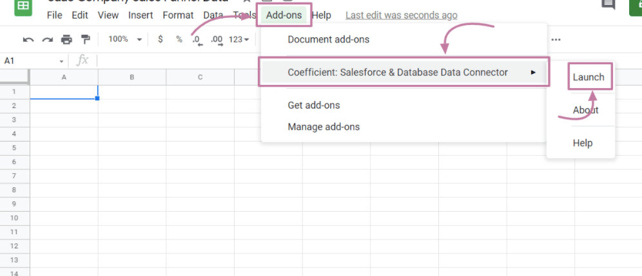The width and height of the screenshot is (642, 276).
Task: Select row 10 header
Action: (14, 218)
